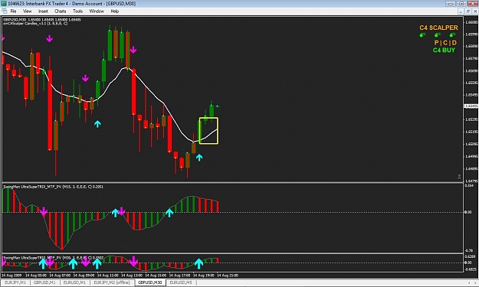This screenshot has width=479, height=287.
Task: Click cyan buy arrow under the 14 Aug 09:00 candles
Action: [x=97, y=124]
